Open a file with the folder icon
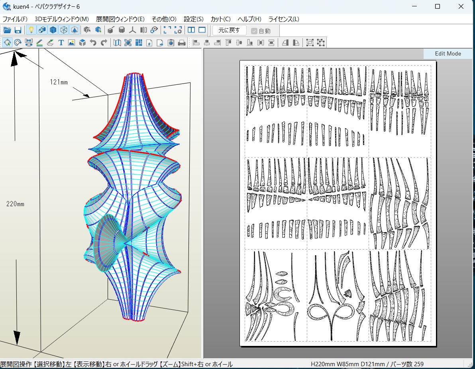Image resolution: width=475 pixels, height=369 pixels. 7,30
